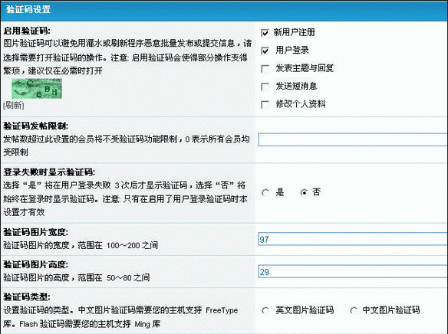This screenshot has height=334, width=448.
Task: Select the 是 radio button
Action: 265,193
